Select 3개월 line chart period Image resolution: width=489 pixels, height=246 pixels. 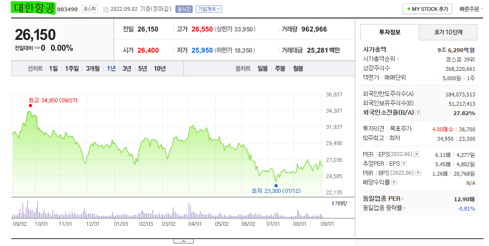click(x=92, y=68)
